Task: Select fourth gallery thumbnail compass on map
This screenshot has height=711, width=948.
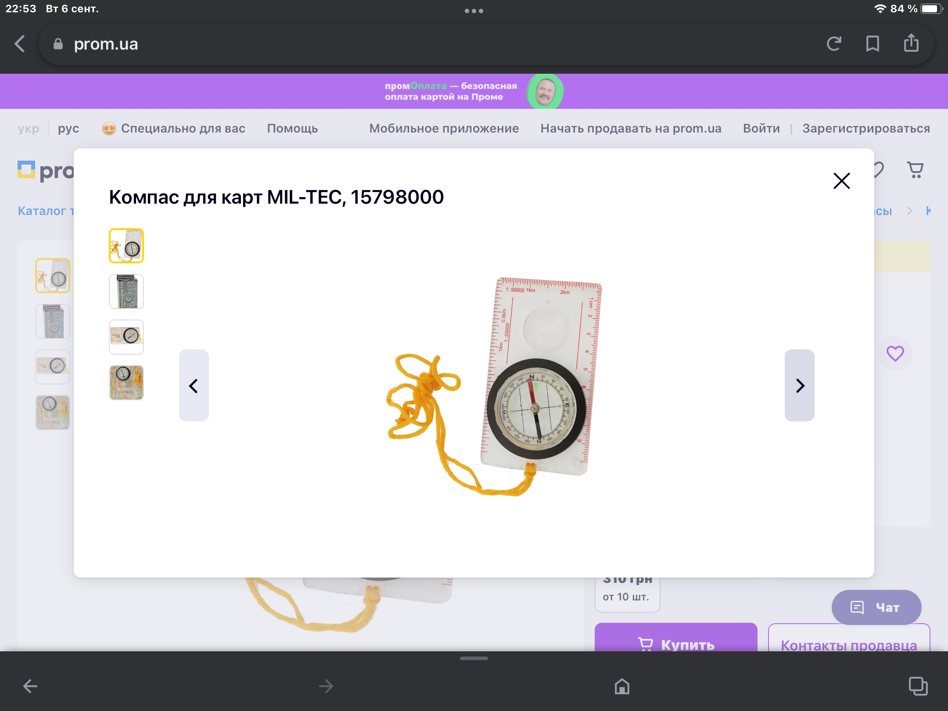Action: [126, 383]
